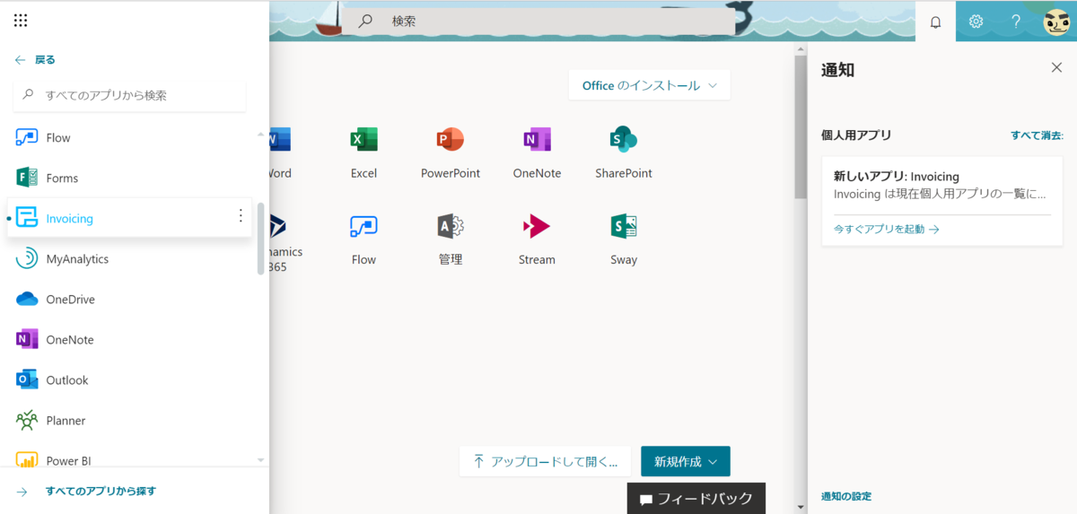This screenshot has width=1077, height=514.
Task: Open Forms from the sidebar app list
Action: (x=129, y=178)
